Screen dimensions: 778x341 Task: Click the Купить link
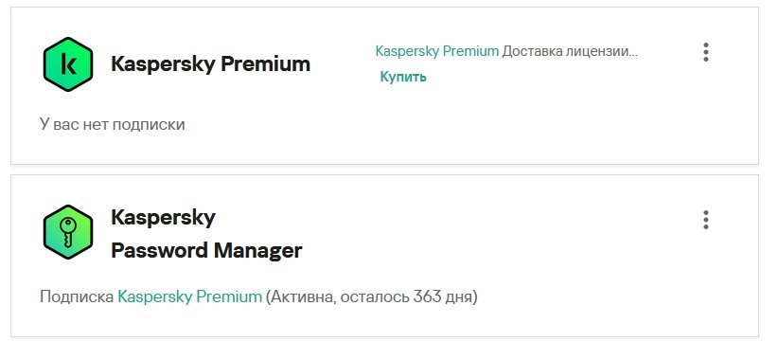coord(403,77)
